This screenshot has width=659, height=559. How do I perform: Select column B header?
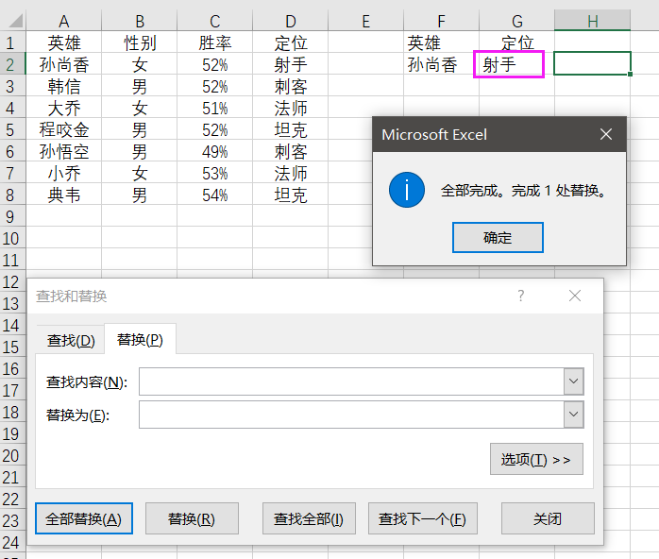click(139, 21)
